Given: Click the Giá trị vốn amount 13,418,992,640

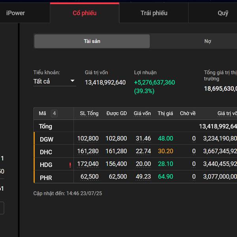Looking at the screenshot, I should (105, 83).
